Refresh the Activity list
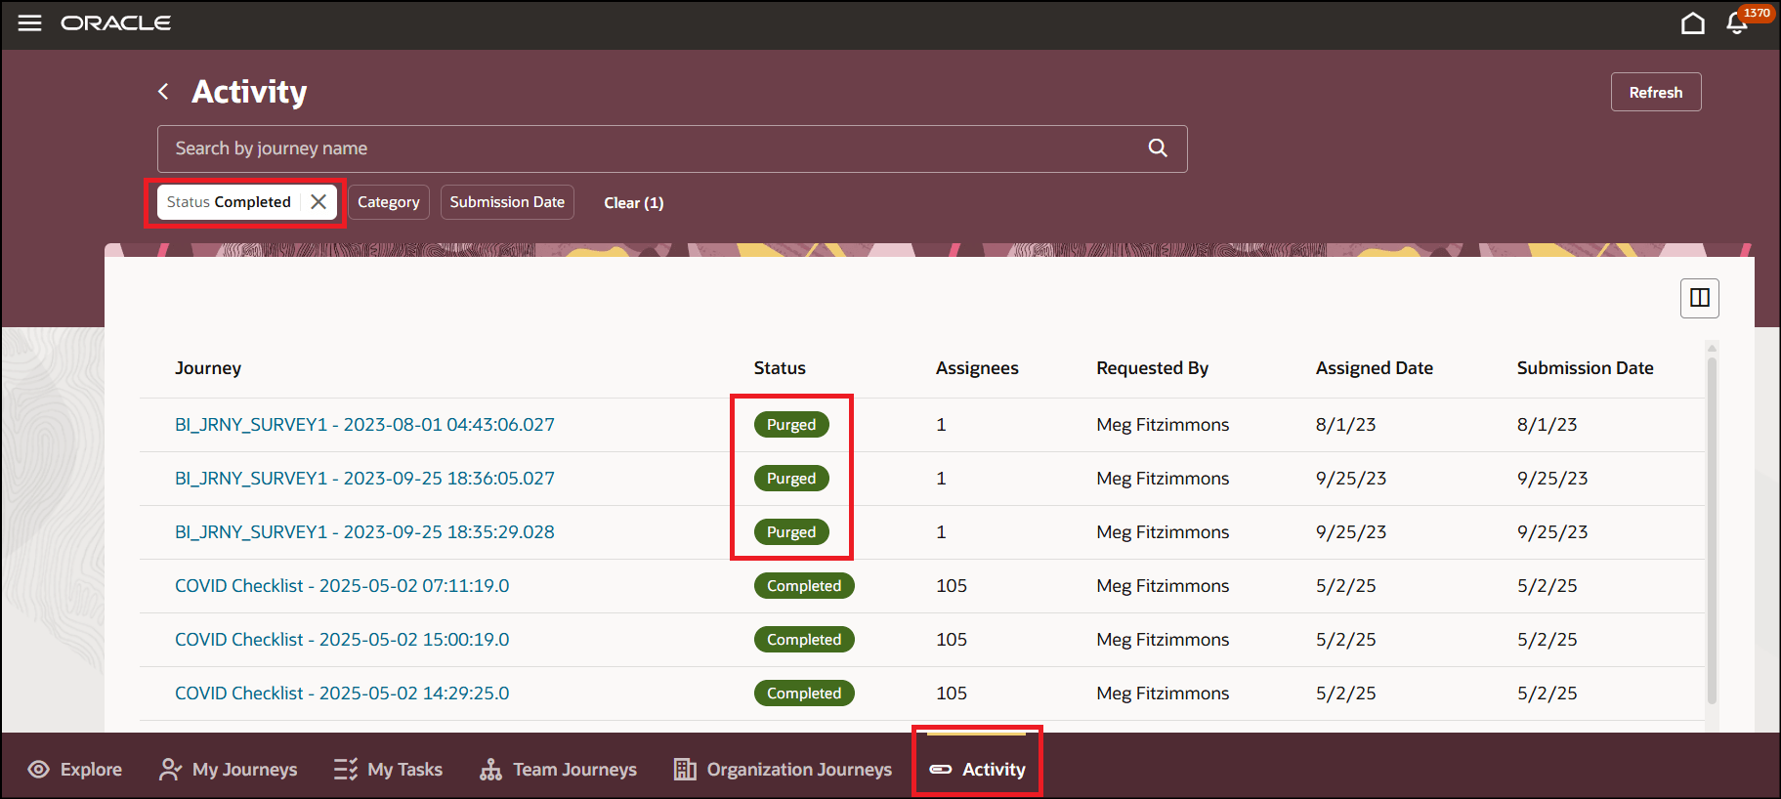 (x=1656, y=92)
